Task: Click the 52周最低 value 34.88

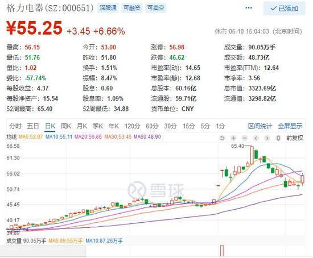Action: [121, 109]
